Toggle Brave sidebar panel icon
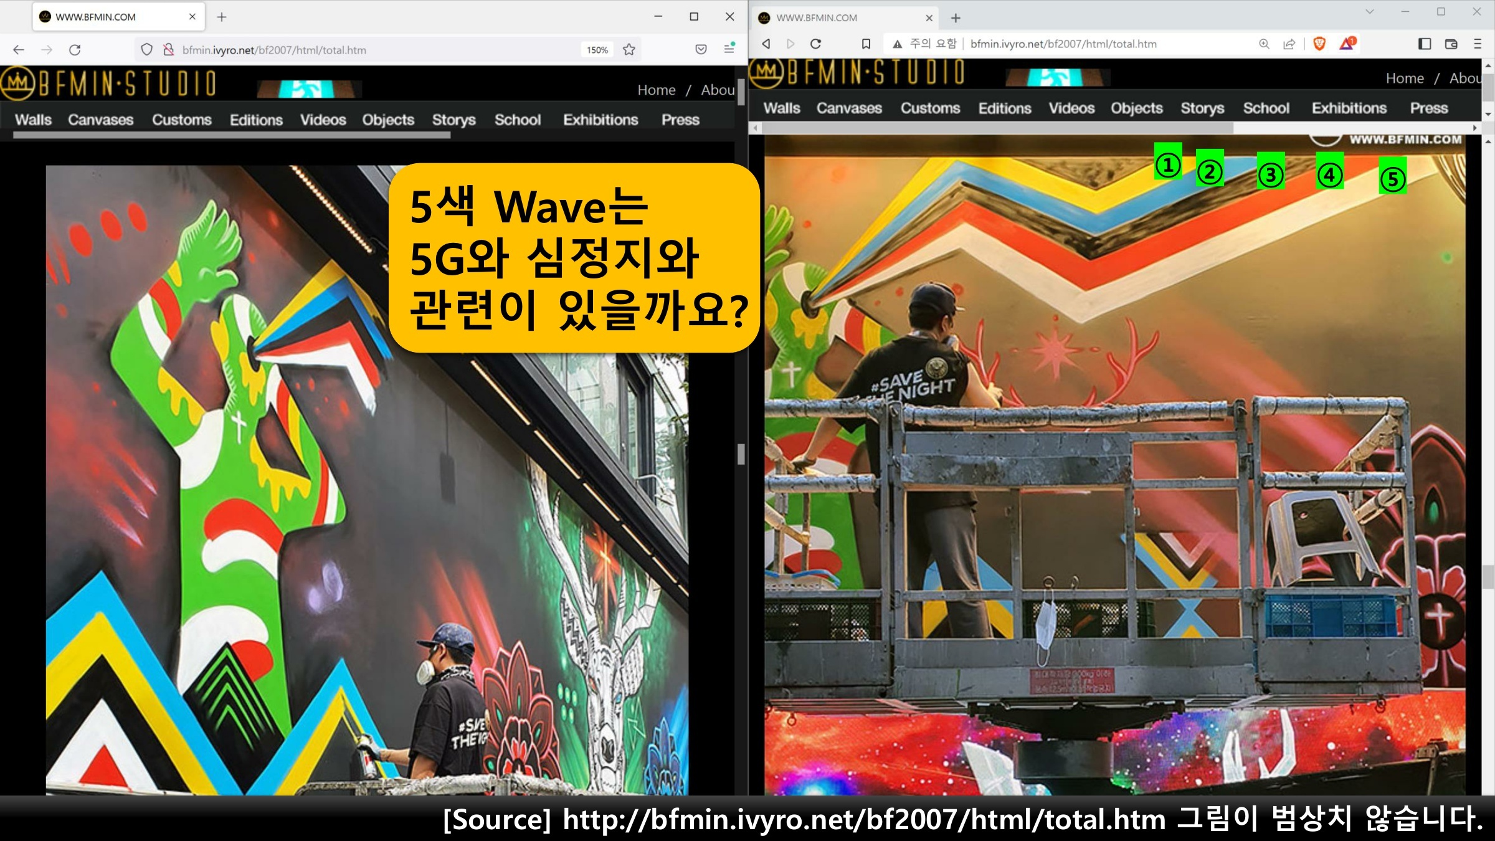Screen dimensions: 1495x841 [1424, 44]
